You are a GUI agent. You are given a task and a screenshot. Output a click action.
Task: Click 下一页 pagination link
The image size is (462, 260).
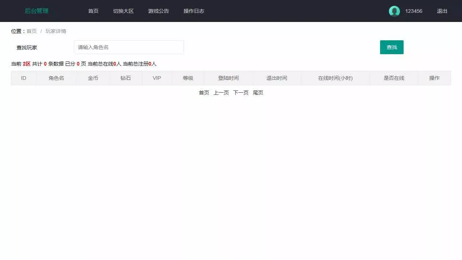241,93
